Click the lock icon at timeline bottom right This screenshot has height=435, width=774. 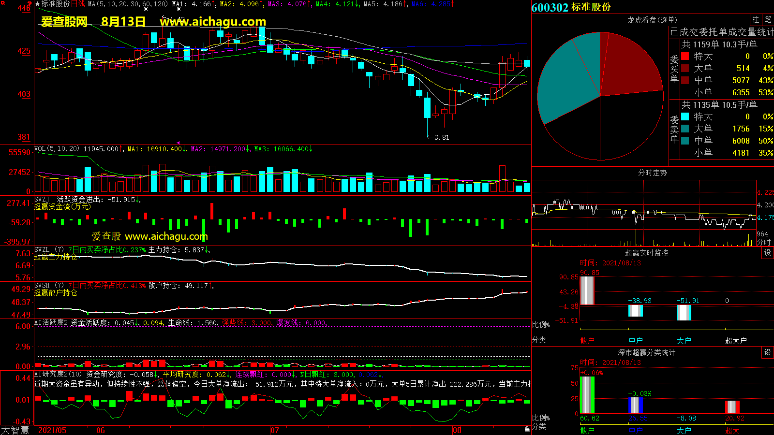tap(527, 429)
